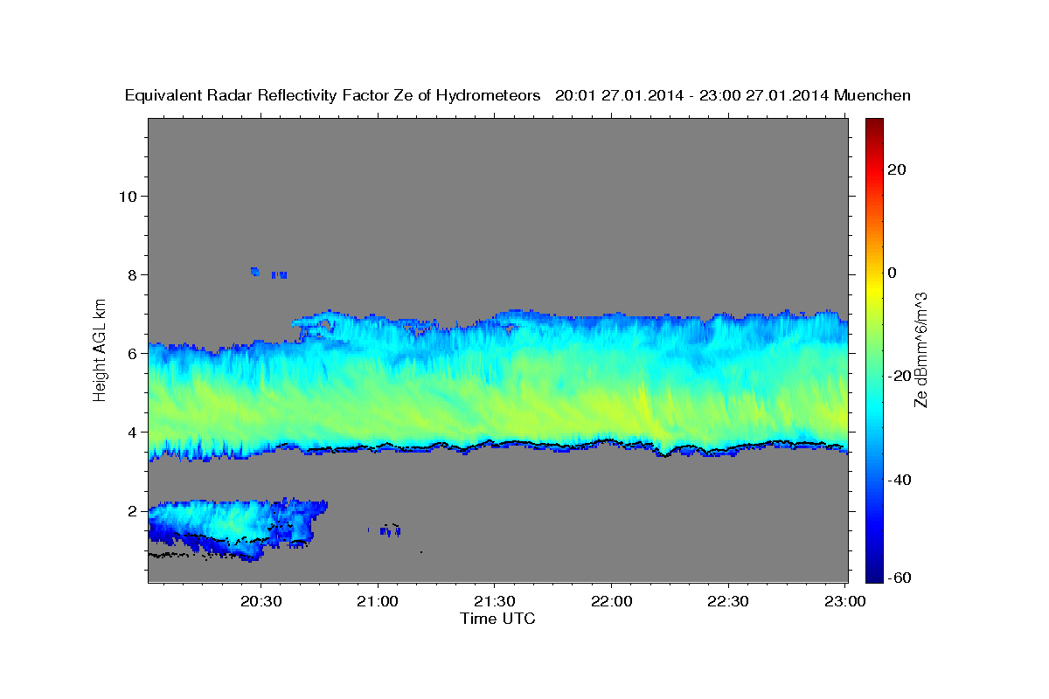Click the colorbar value label -20

click(x=898, y=376)
